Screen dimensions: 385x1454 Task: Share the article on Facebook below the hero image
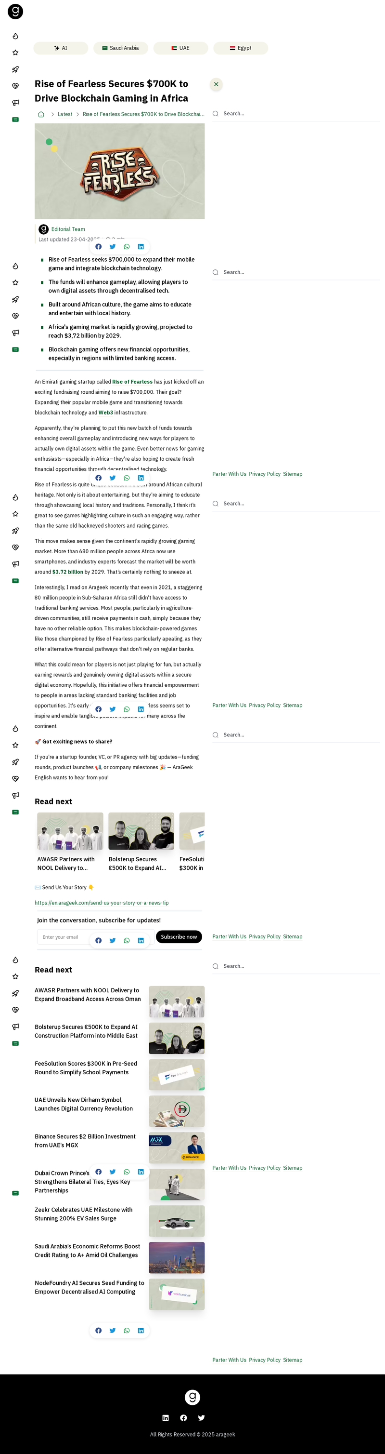(x=99, y=247)
